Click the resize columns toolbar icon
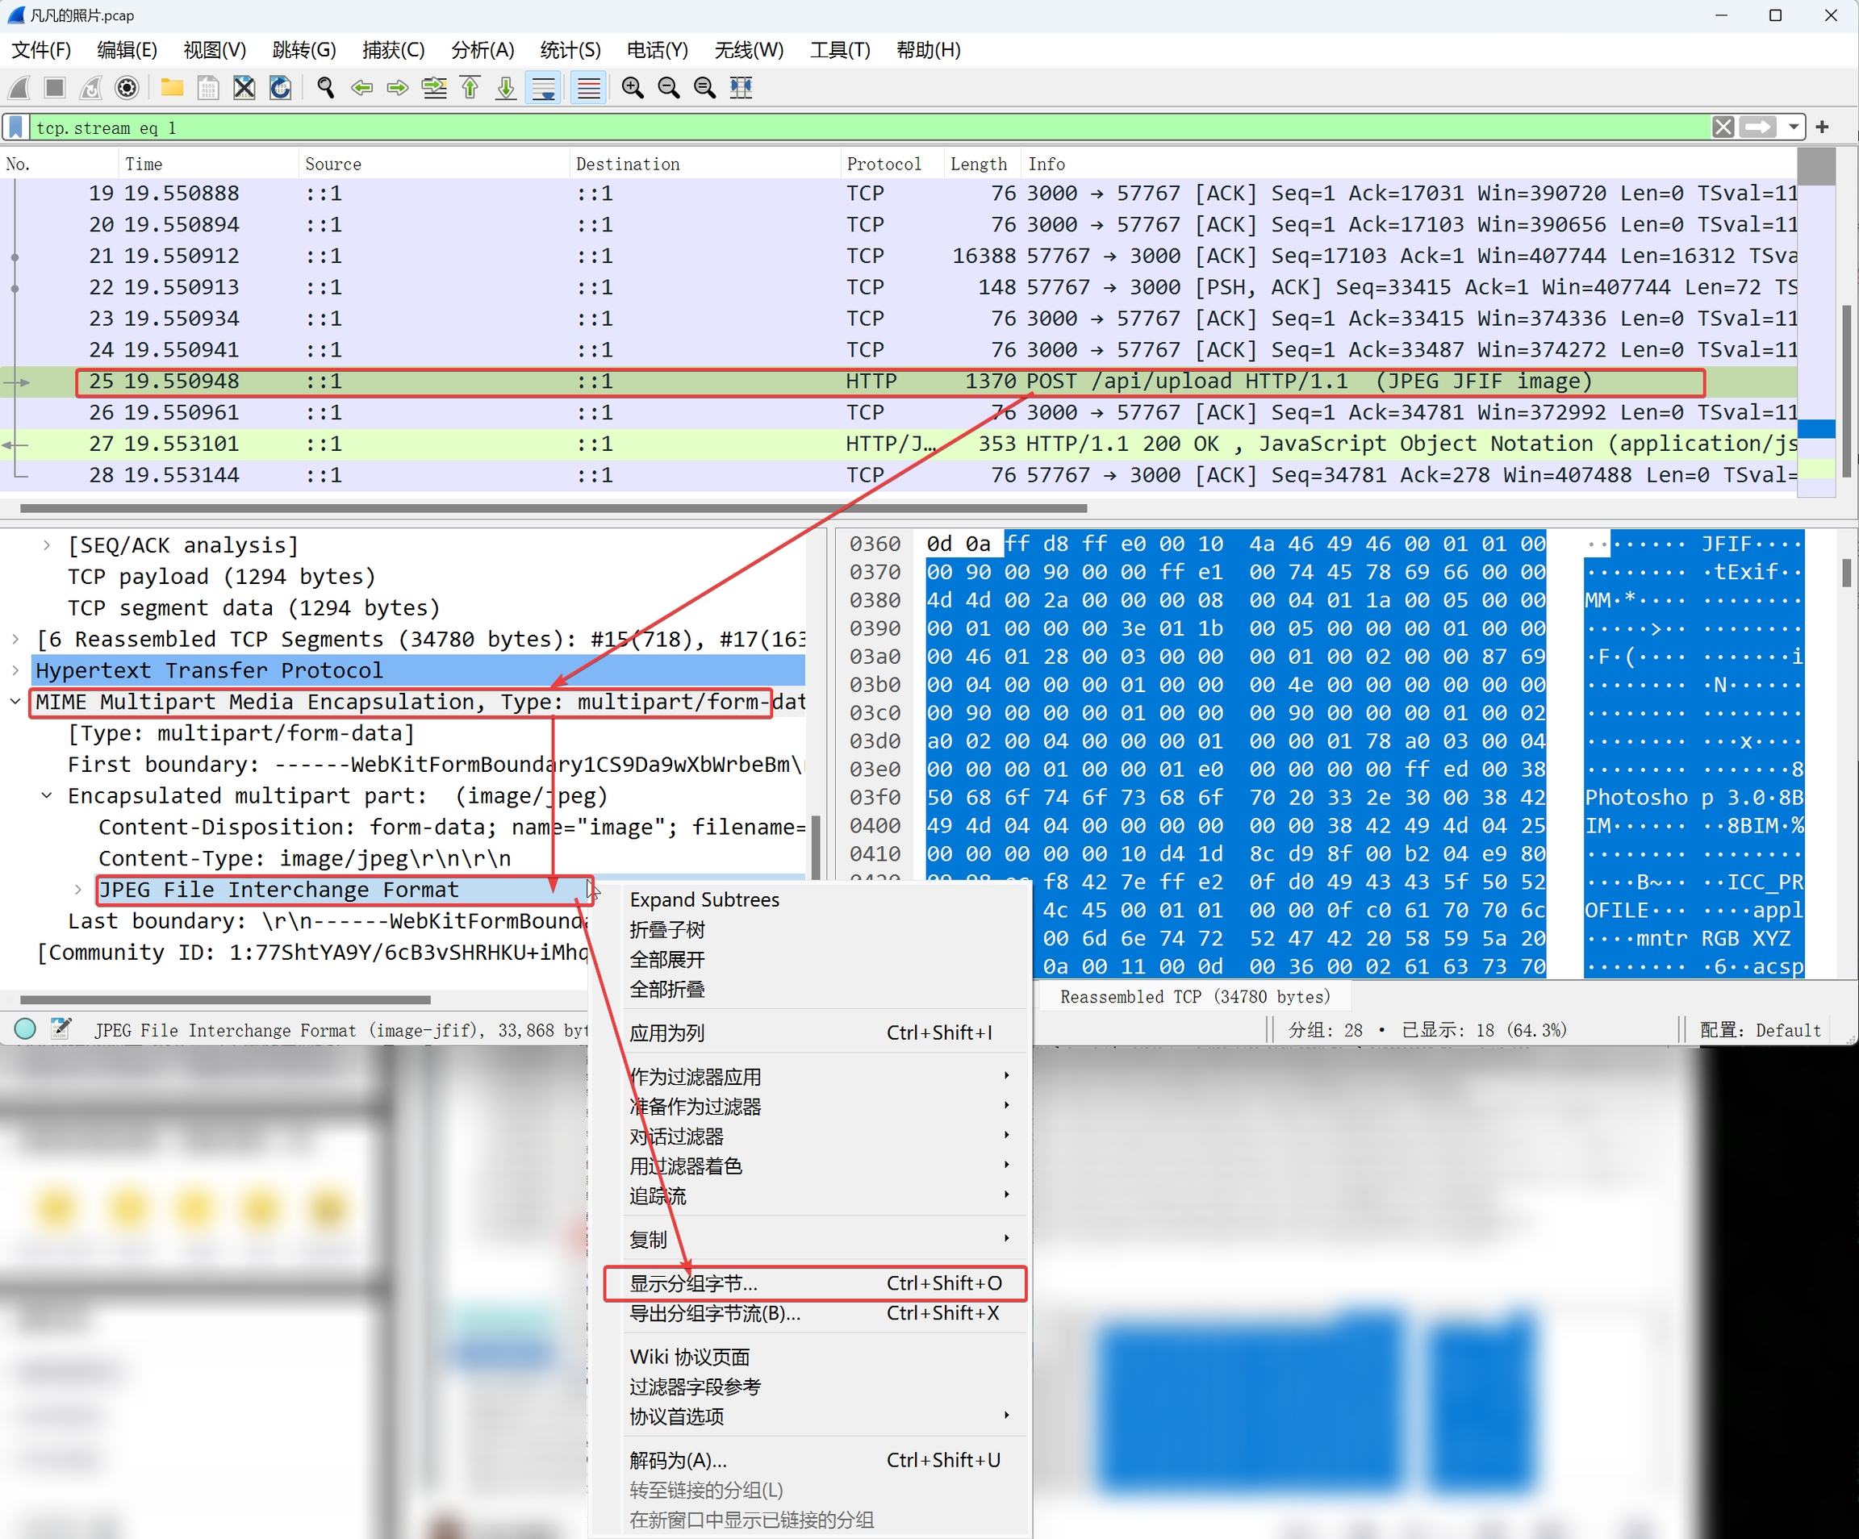Screen dimensions: 1859x1539 coord(741,88)
